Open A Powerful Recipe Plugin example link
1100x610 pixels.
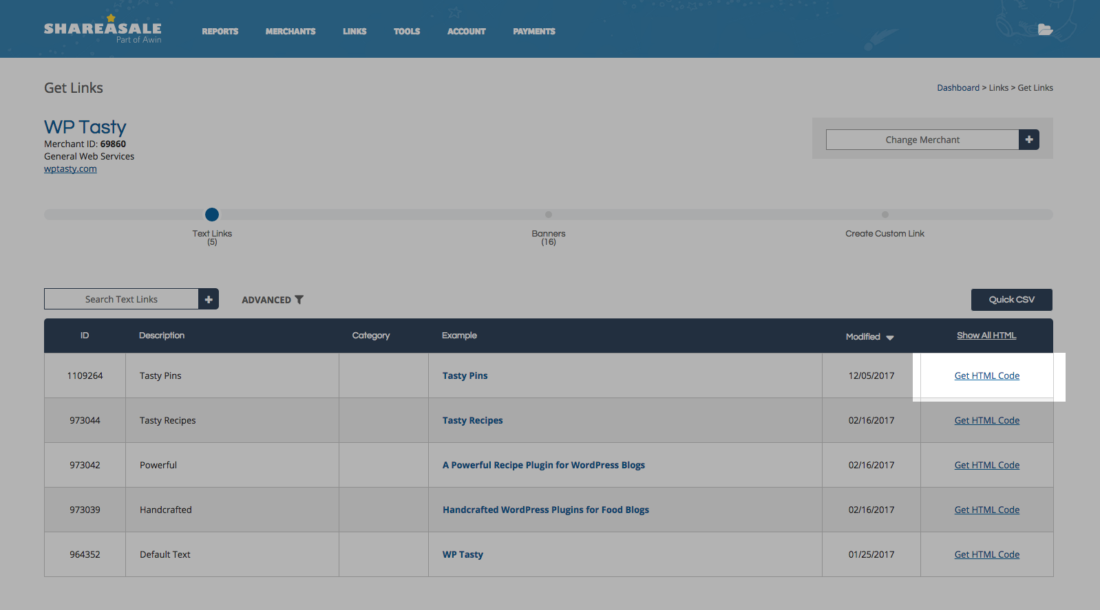point(544,465)
